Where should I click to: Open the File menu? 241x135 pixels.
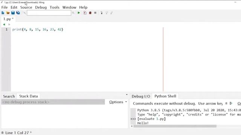click(x=5, y=7)
